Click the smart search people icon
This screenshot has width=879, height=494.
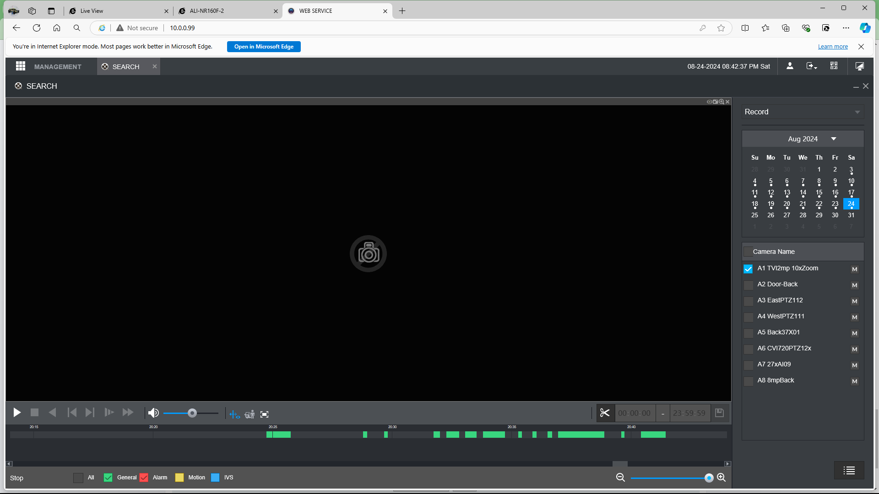pyautogui.click(x=250, y=414)
